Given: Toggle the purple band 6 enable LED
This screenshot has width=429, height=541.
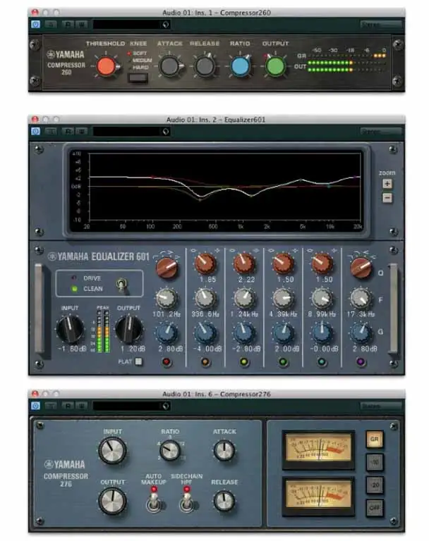Looking at the screenshot, I should (x=361, y=362).
